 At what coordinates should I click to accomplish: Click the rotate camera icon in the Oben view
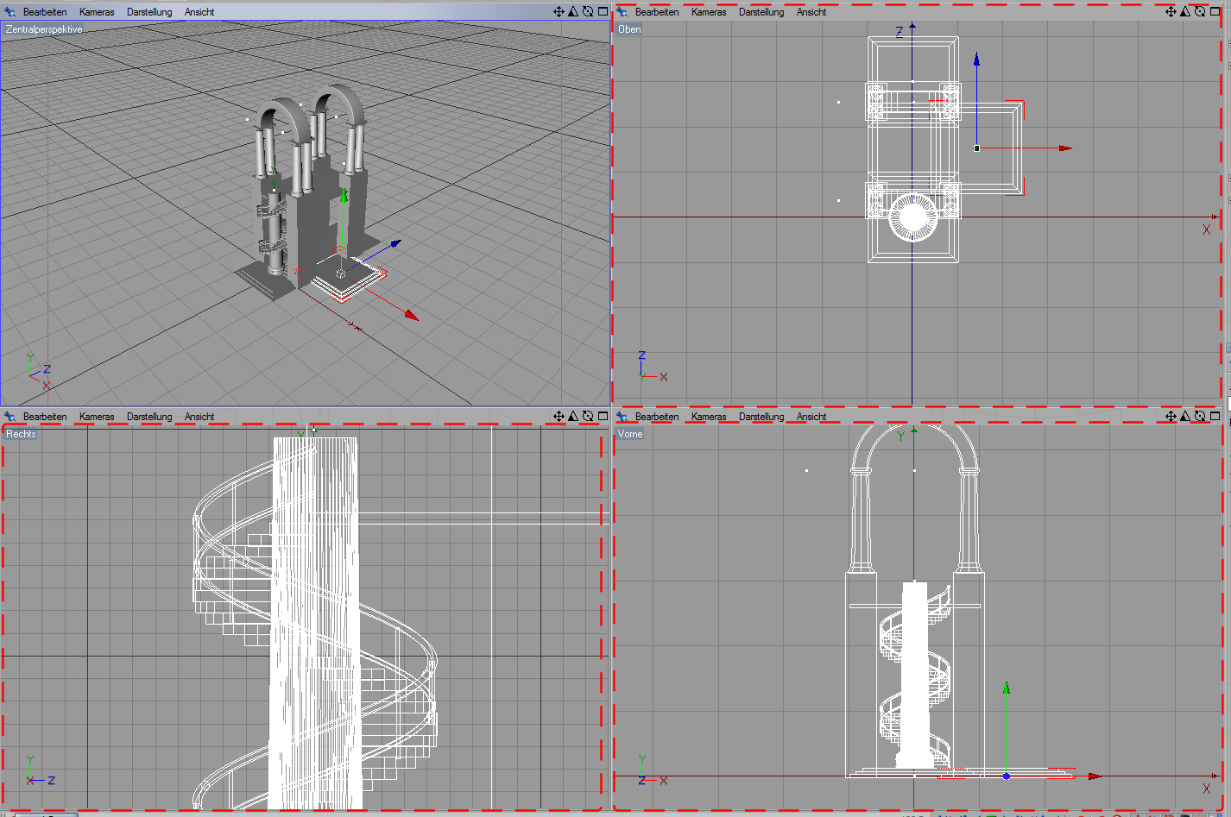(x=1200, y=11)
